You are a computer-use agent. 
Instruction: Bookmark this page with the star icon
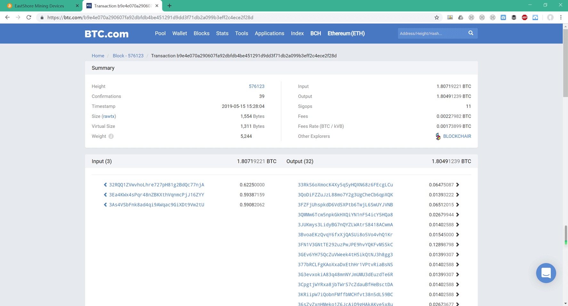tap(437, 18)
